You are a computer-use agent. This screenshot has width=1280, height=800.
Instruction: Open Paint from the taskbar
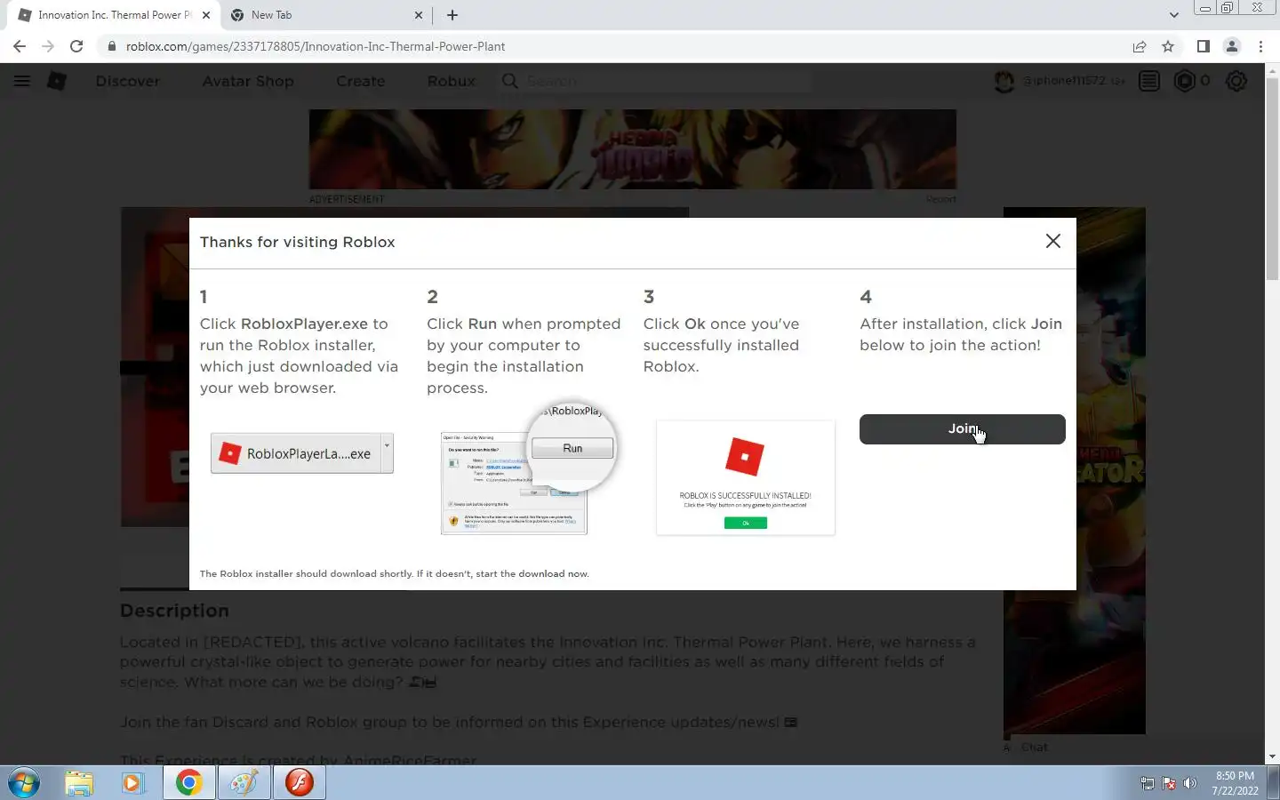click(244, 783)
